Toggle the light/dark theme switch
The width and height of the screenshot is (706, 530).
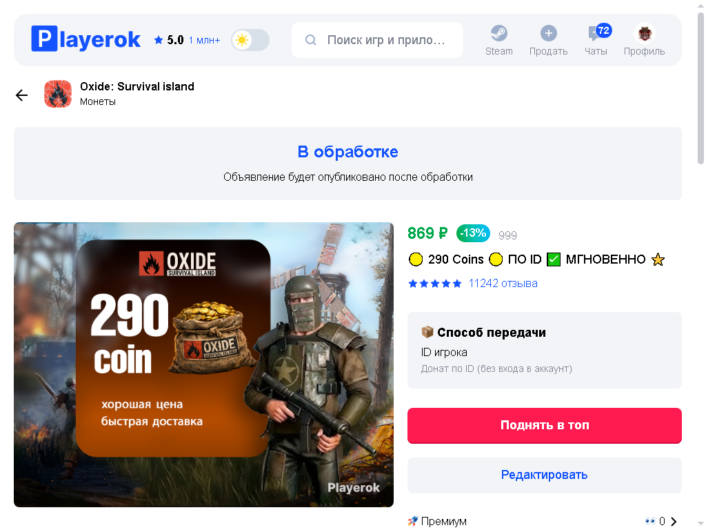(250, 40)
